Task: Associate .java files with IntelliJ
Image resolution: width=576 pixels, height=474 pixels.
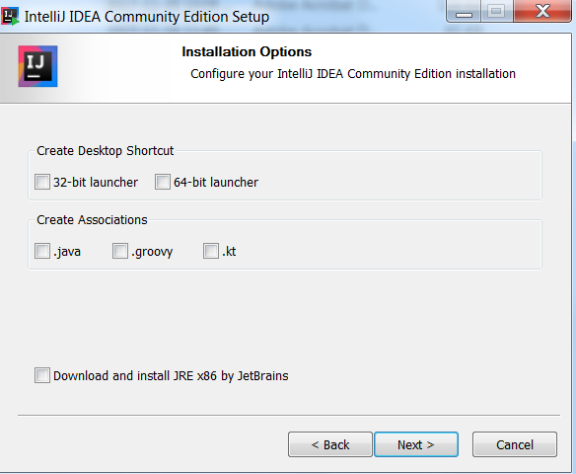Action: point(42,251)
